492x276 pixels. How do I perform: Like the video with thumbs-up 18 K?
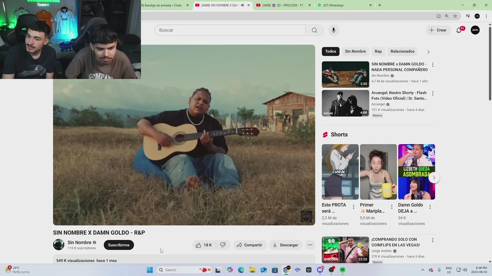click(x=204, y=245)
